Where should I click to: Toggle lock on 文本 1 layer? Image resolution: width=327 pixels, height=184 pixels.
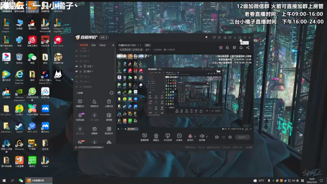(x=81, y=66)
